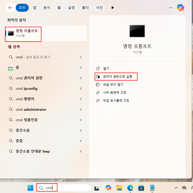The width and height of the screenshot is (193, 193).
Task: Open Microsoft Store from the taskbar
Action: [141, 188]
